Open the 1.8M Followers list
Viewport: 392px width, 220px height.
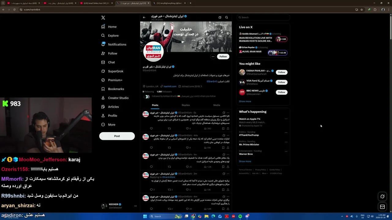point(164,92)
